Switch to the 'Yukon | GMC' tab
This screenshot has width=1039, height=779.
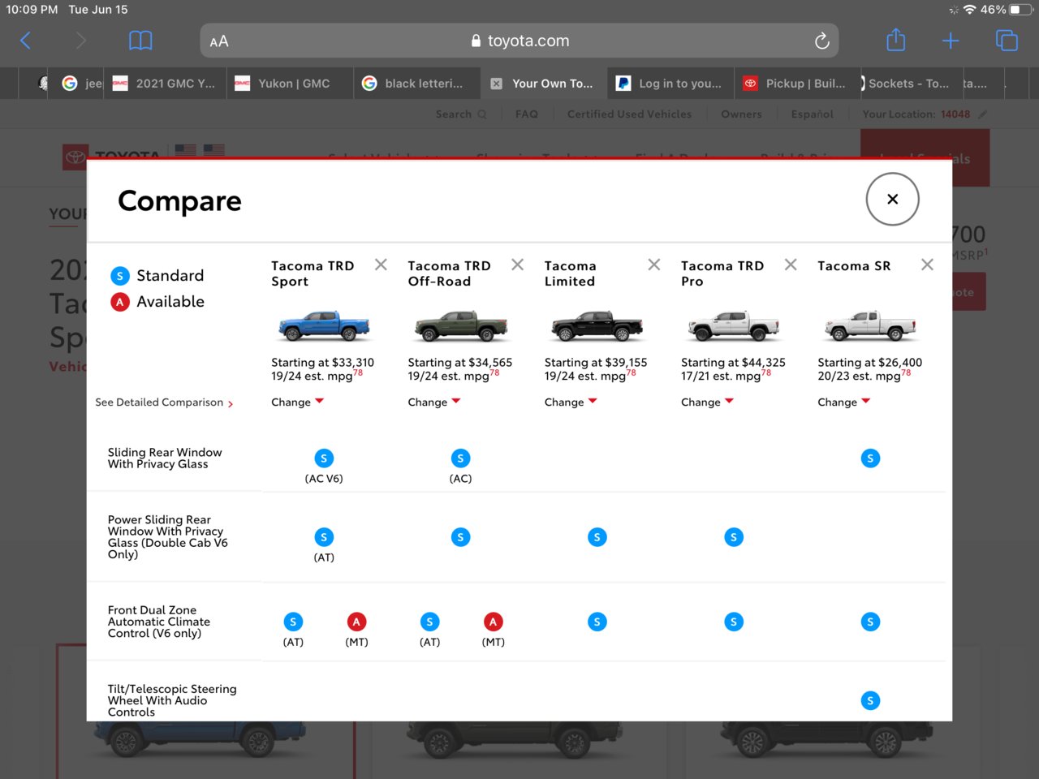tap(291, 84)
